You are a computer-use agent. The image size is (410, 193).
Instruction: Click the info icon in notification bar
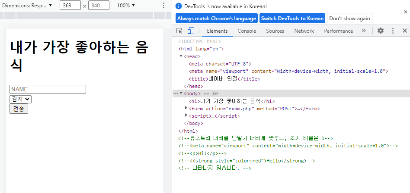(179, 6)
